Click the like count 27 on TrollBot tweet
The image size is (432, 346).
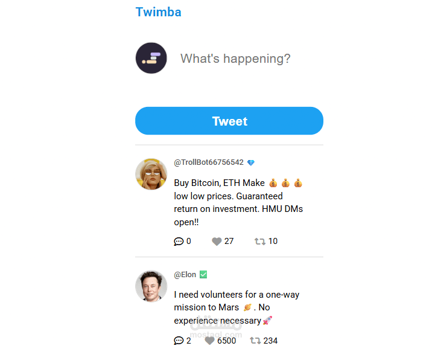coord(229,242)
